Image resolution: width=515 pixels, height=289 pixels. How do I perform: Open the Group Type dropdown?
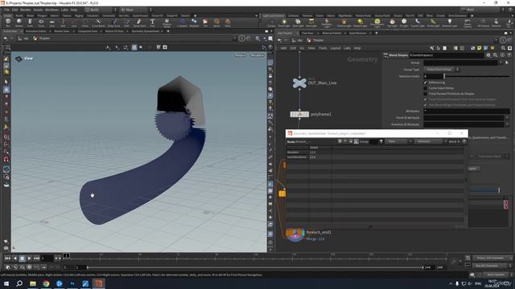(441, 69)
